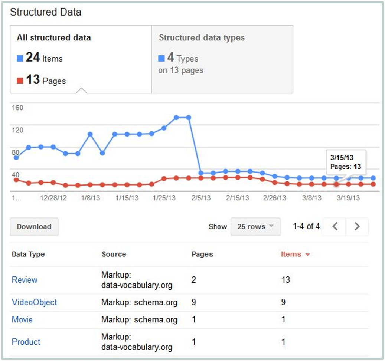Screen dimensions: 385x361
Task: Sort by the Data Type column header
Action: tap(28, 254)
